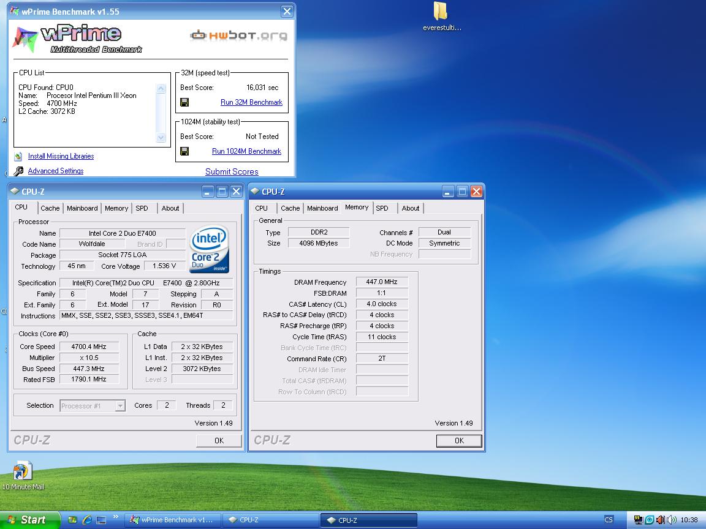Switch to Cache tab in left CPU-Z
Viewport: 706px width, 529px height.
pos(50,208)
